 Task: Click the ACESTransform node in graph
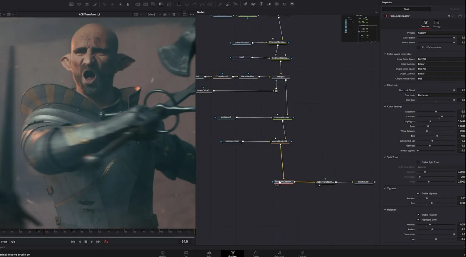click(x=325, y=182)
